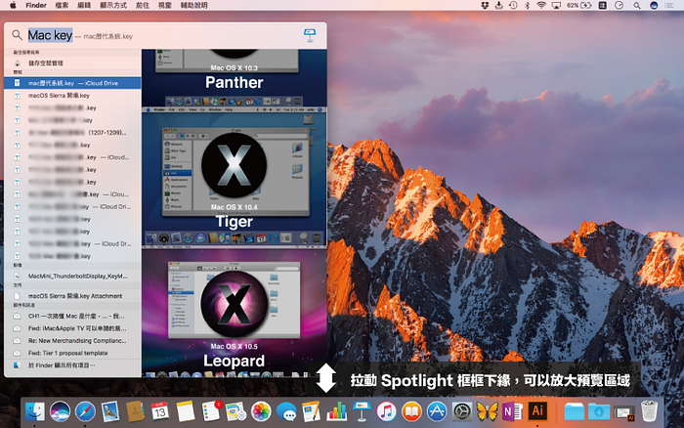
Task: Select the result ending in (1207-1209)
Action: coord(72,132)
